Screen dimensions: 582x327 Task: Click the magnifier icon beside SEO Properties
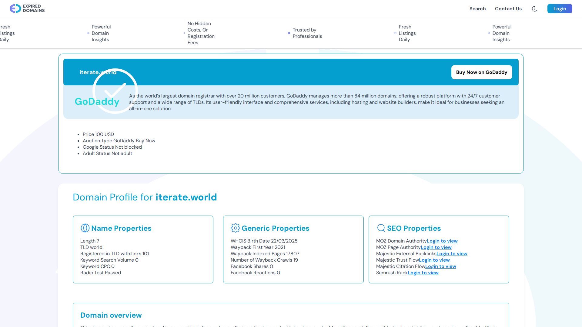coord(381,228)
